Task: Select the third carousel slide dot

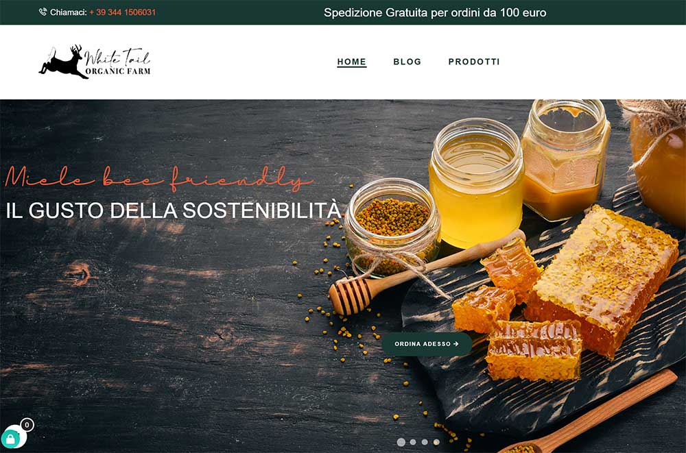Action: (425, 442)
